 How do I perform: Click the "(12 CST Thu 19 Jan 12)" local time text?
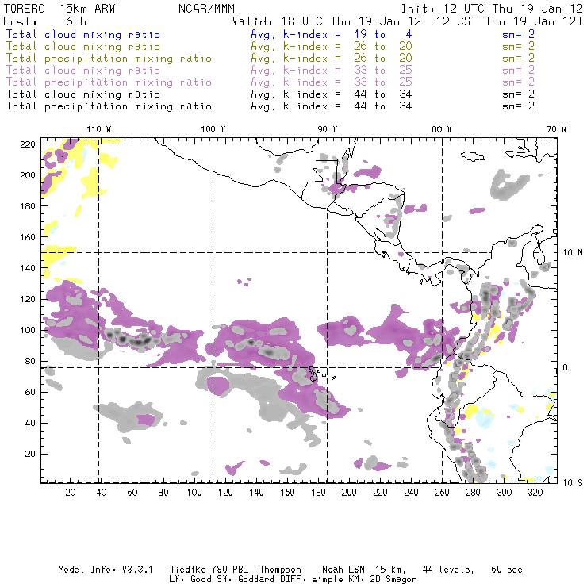click(506, 21)
